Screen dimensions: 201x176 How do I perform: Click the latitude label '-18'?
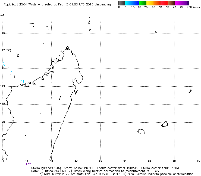coord(2,103)
